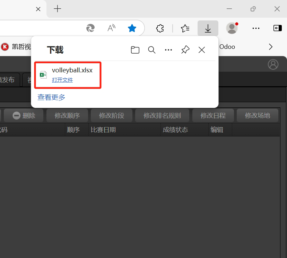Close the downloads popup
Viewport: 287px width, 258px height.
click(202, 50)
